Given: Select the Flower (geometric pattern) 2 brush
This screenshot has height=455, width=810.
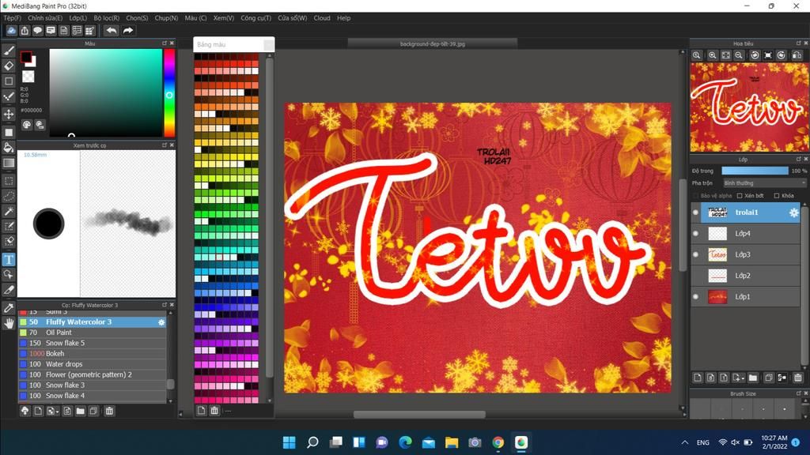Looking at the screenshot, I should click(93, 374).
